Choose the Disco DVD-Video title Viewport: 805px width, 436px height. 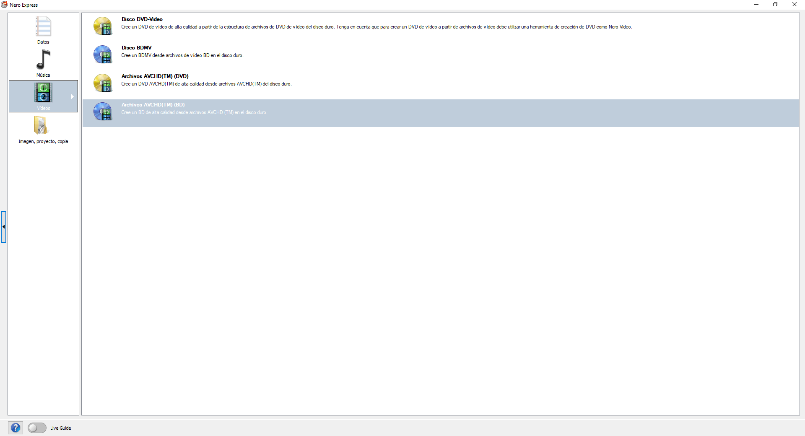point(142,19)
